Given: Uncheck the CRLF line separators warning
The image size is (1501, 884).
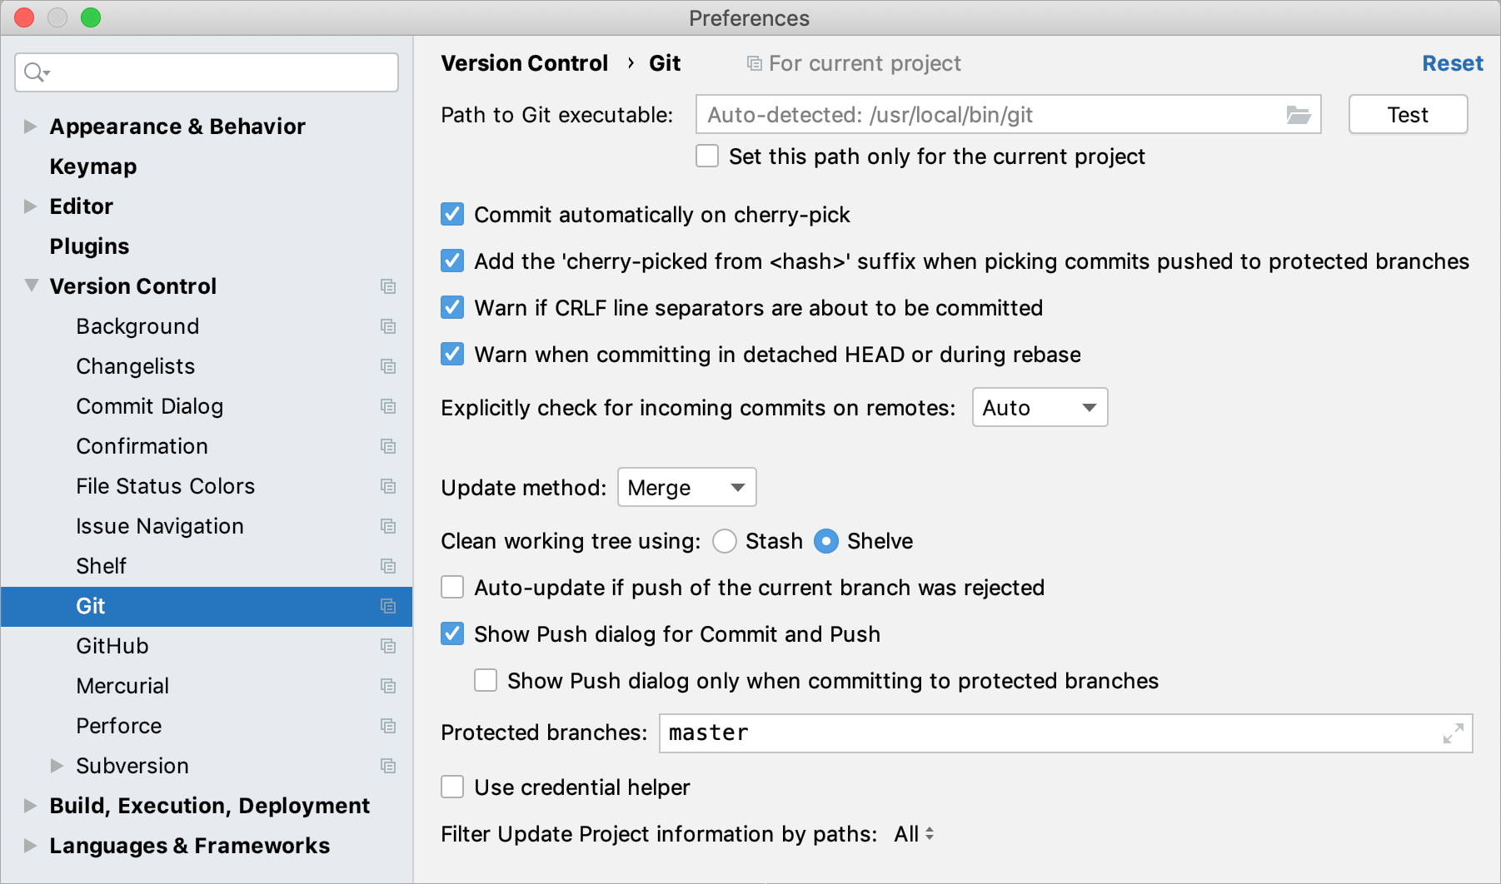Looking at the screenshot, I should [x=452, y=308].
